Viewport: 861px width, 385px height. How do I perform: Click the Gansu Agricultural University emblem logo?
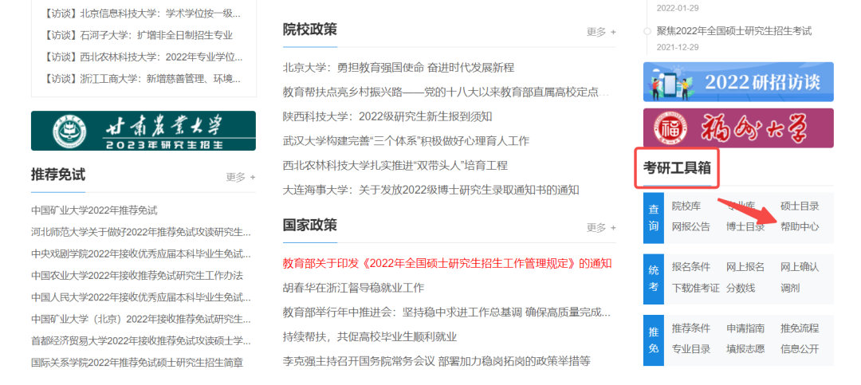pyautogui.click(x=64, y=131)
